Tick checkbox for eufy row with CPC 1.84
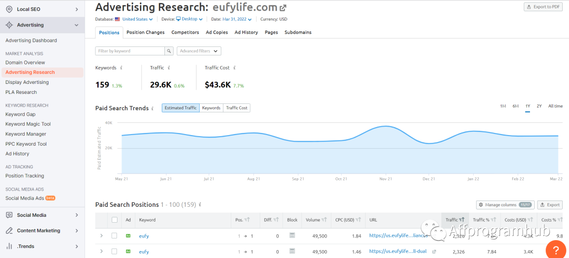Image resolution: width=569 pixels, height=258 pixels. (114, 236)
